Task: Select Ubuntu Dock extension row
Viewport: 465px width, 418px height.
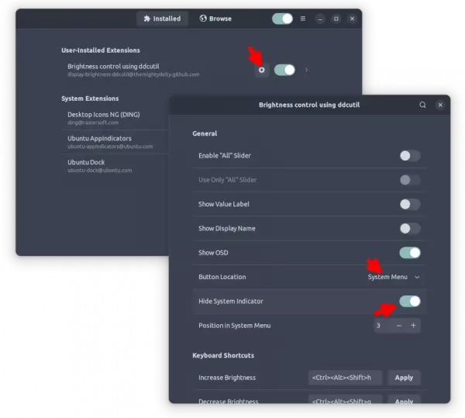Action: [x=115, y=166]
